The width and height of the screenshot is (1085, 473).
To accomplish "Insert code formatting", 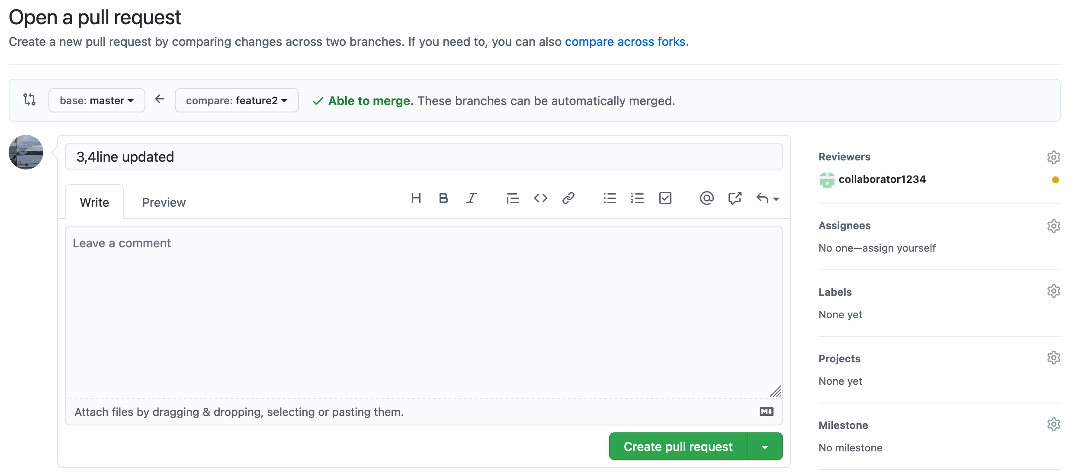I will pos(540,198).
